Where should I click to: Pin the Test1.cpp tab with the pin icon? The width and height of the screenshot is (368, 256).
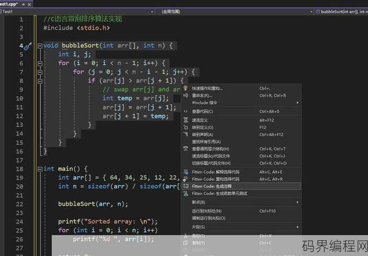coord(23,4)
